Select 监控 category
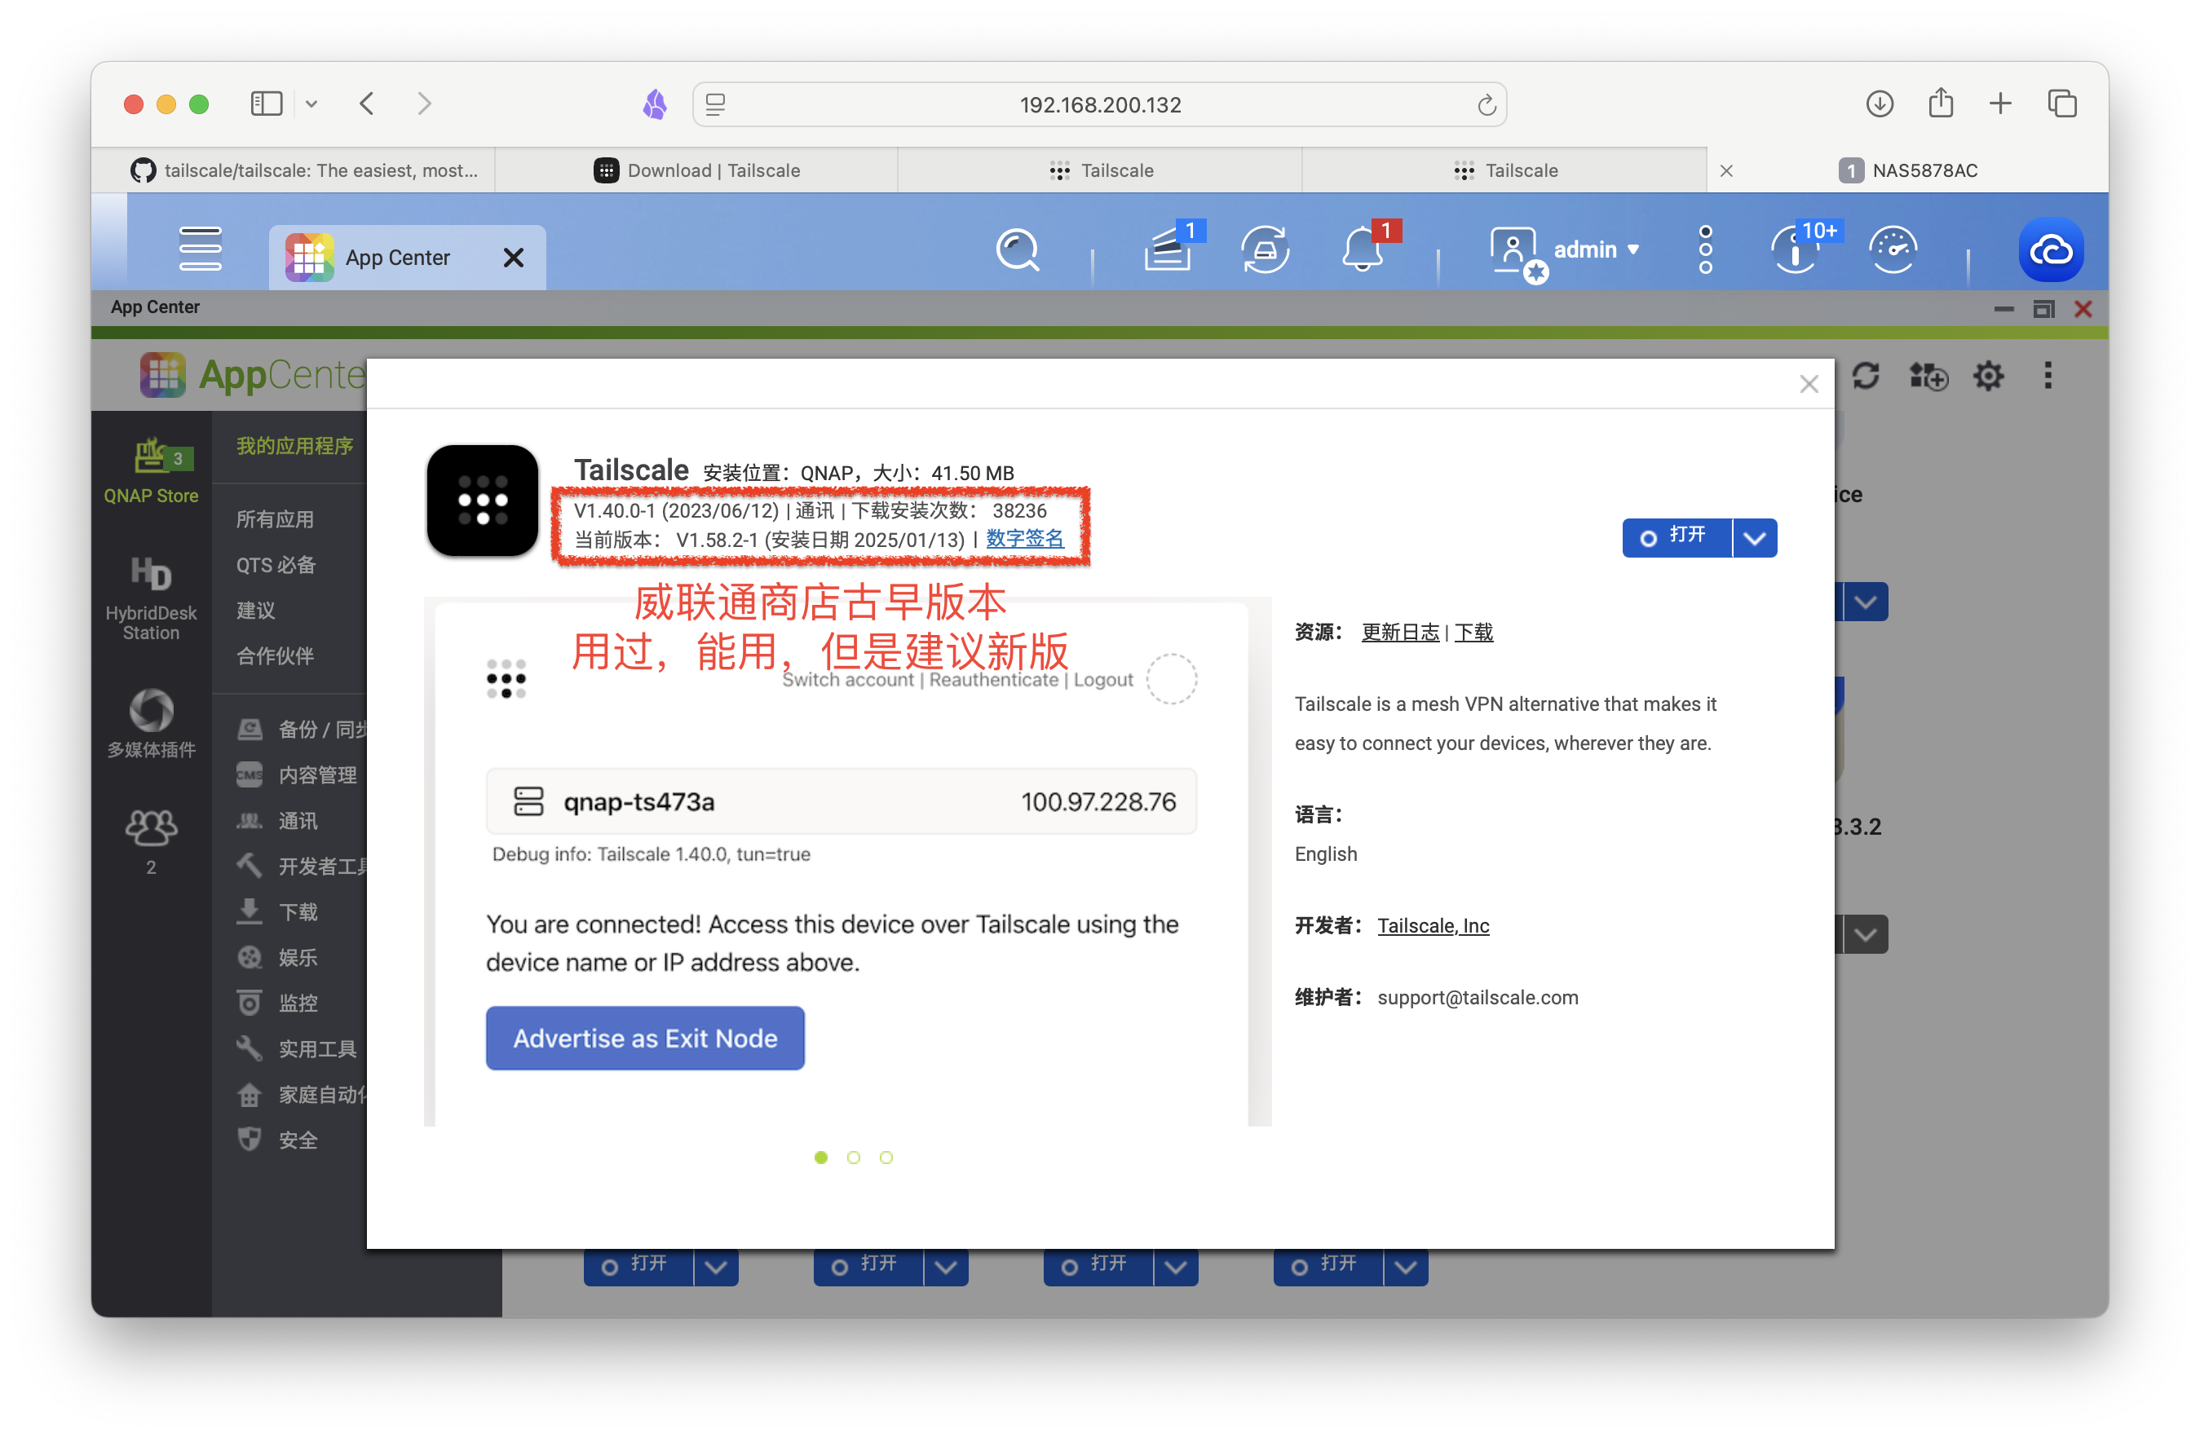 click(x=277, y=1003)
